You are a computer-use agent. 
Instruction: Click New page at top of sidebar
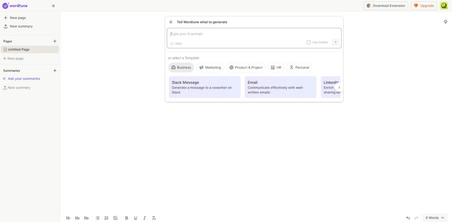coord(15,18)
